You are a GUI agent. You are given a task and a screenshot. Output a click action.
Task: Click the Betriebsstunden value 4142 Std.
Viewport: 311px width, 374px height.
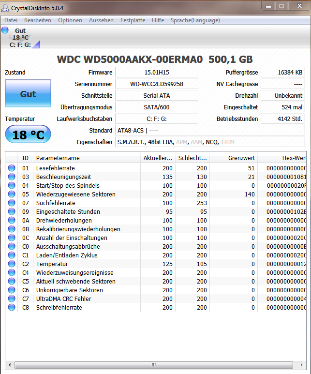282,119
